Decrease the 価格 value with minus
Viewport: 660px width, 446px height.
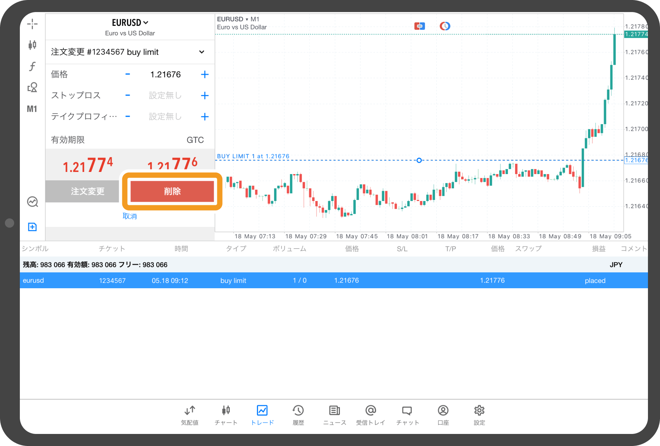128,74
